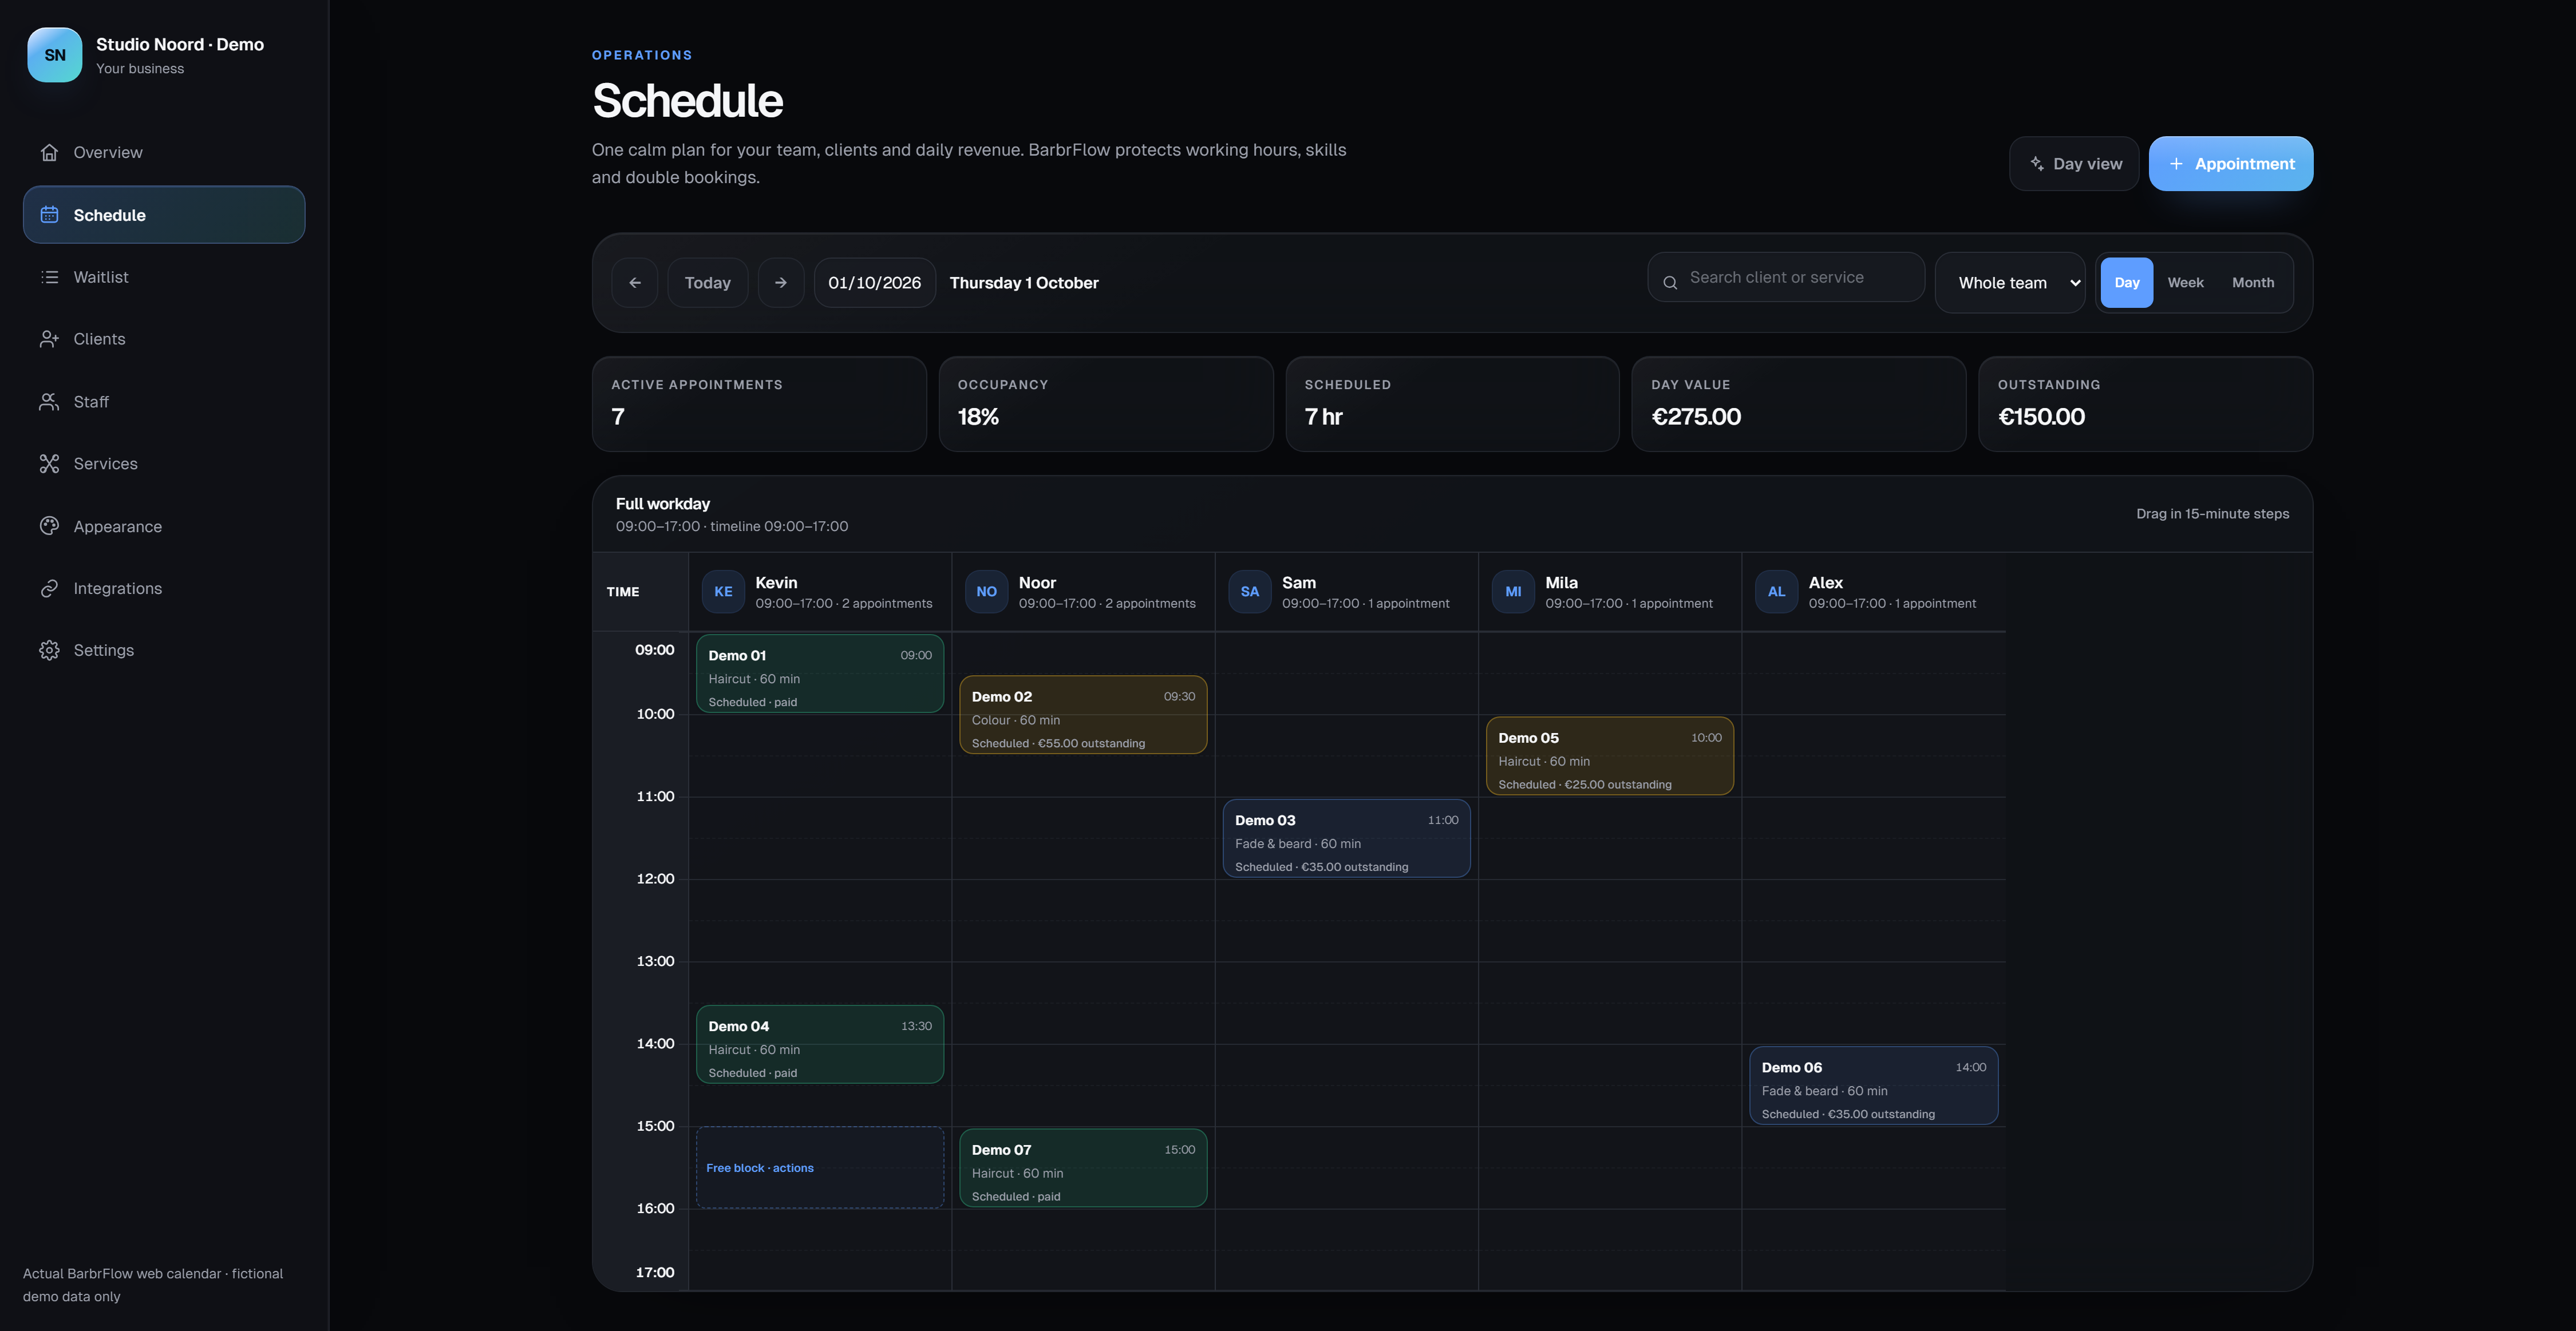Open the Demo 05 appointment for Mila
The image size is (2576, 1331).
tap(1610, 756)
